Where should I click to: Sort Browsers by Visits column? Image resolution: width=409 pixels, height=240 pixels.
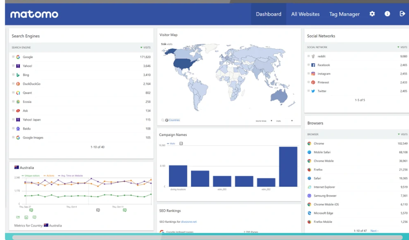pos(403,134)
